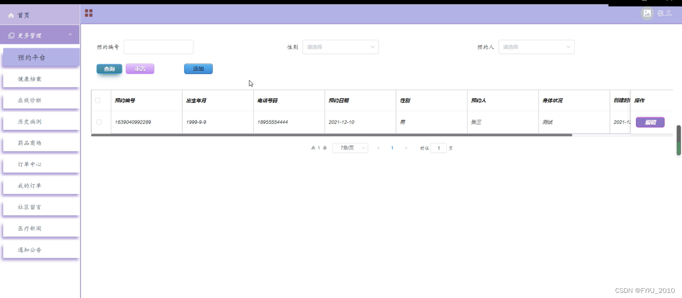The height and width of the screenshot is (298, 682).
Task: Click the 张三 username in header
Action: pos(664,13)
